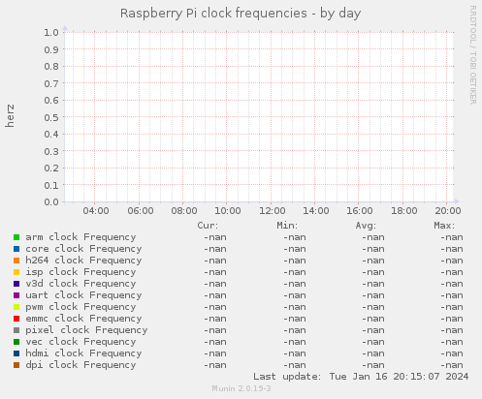Select the 'vec clock Frequency' legend label

(x=80, y=342)
